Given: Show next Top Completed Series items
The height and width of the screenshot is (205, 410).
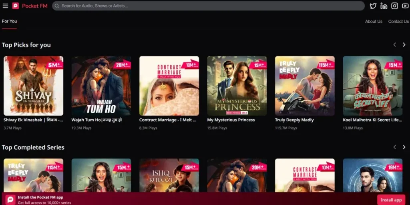Looking at the screenshot, I should (404, 147).
